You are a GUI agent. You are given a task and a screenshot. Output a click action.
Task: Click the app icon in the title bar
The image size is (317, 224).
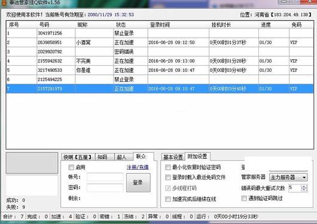(4, 3)
